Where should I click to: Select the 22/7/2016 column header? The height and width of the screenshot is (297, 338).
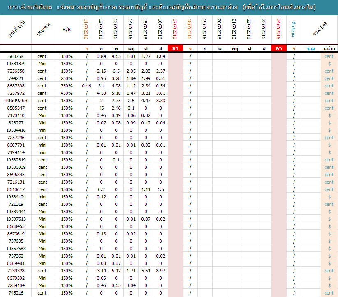click(x=250, y=30)
